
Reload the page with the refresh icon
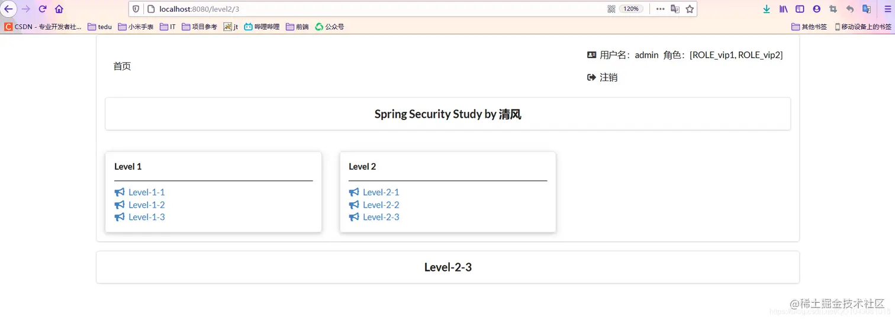[43, 9]
